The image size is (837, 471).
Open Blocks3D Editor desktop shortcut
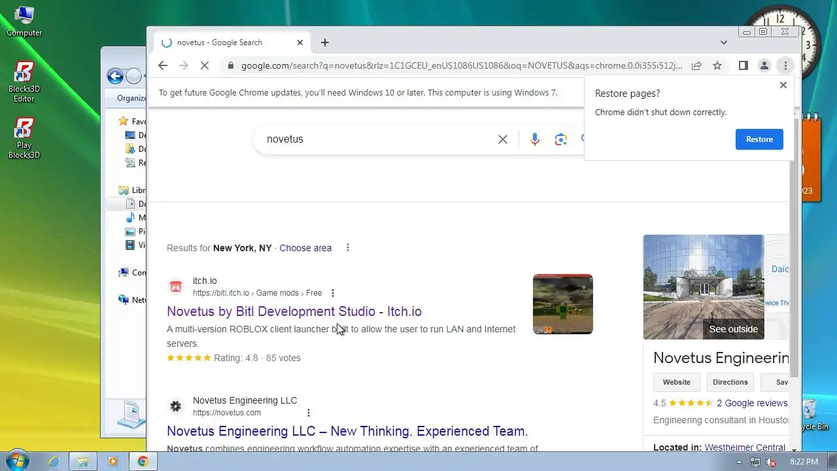pos(24,82)
